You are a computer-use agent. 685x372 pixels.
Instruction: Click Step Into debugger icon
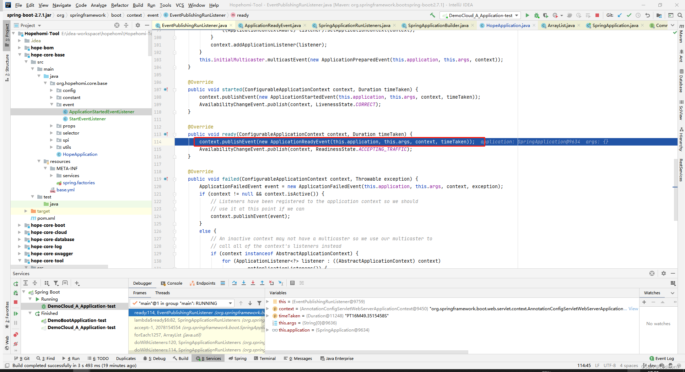244,283
